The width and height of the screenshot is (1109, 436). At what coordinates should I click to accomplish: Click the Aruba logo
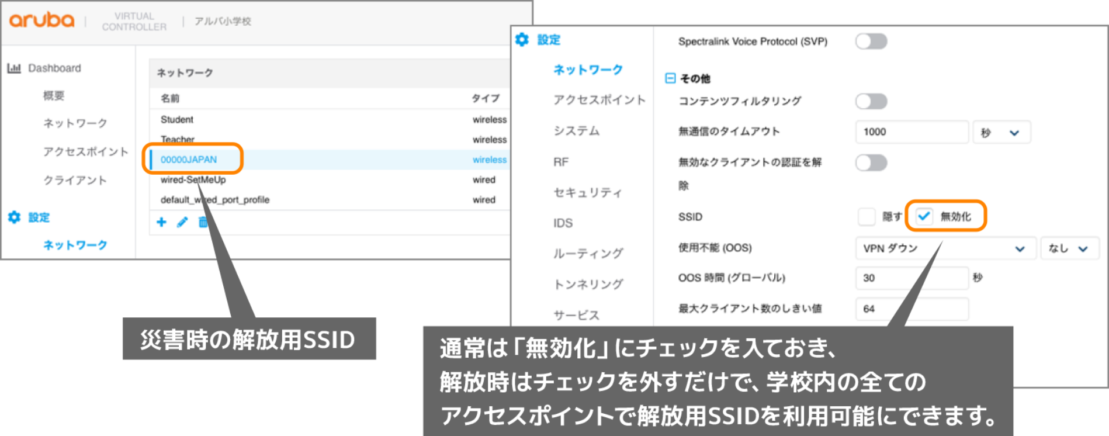click(x=41, y=20)
